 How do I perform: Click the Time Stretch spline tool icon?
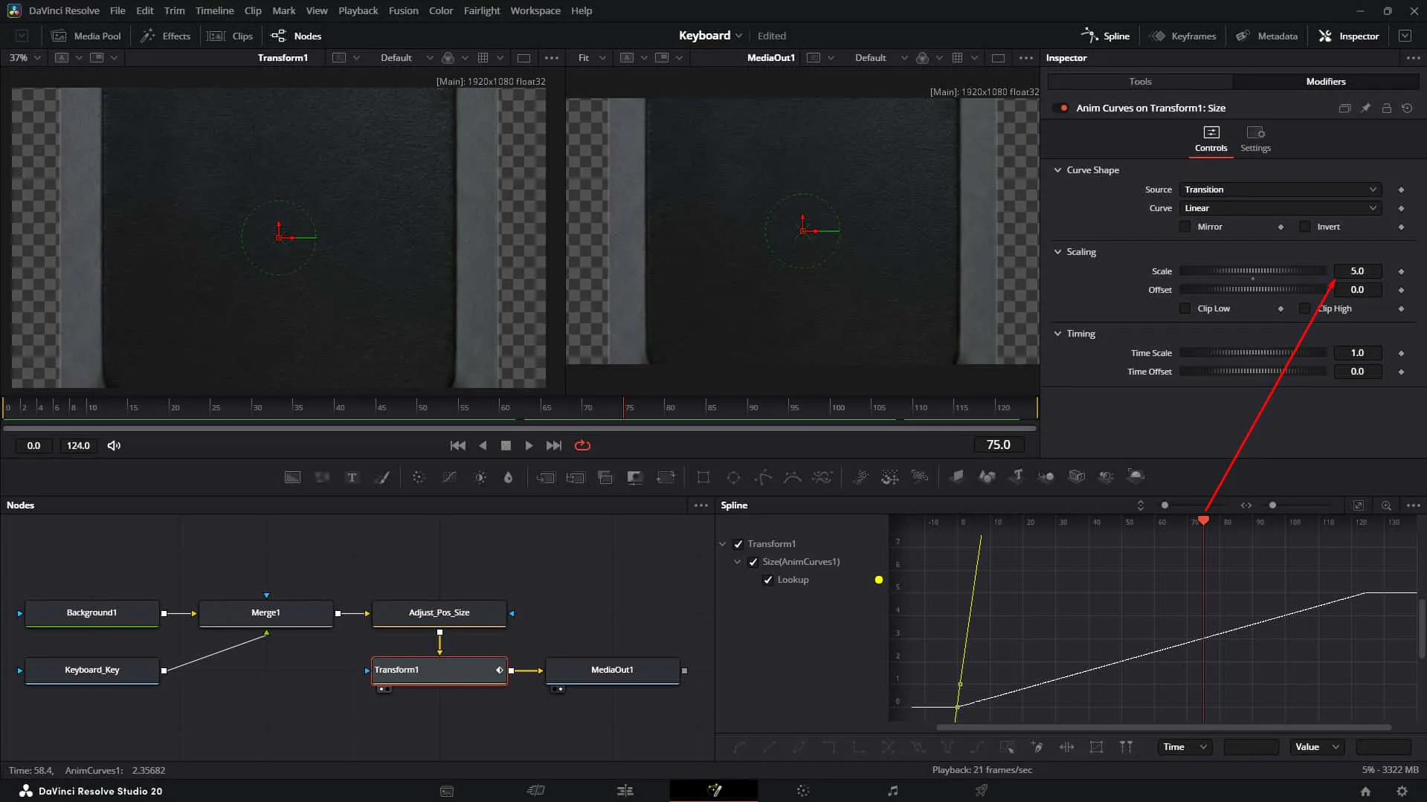tap(1066, 747)
